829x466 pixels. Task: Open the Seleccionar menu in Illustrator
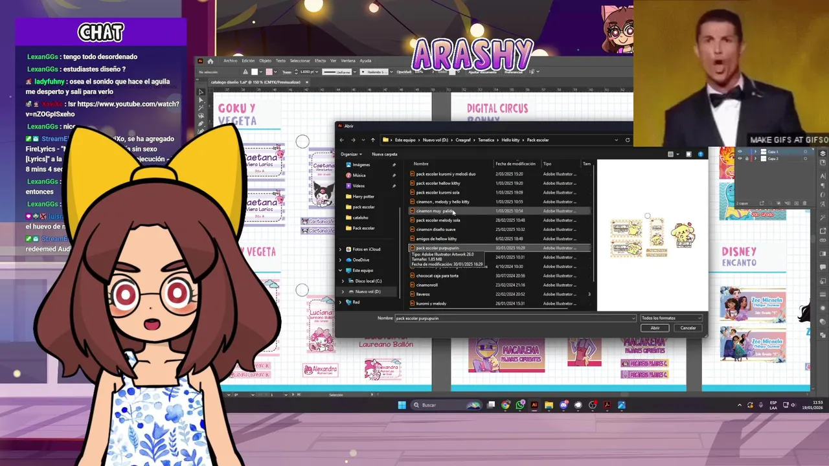click(300, 61)
